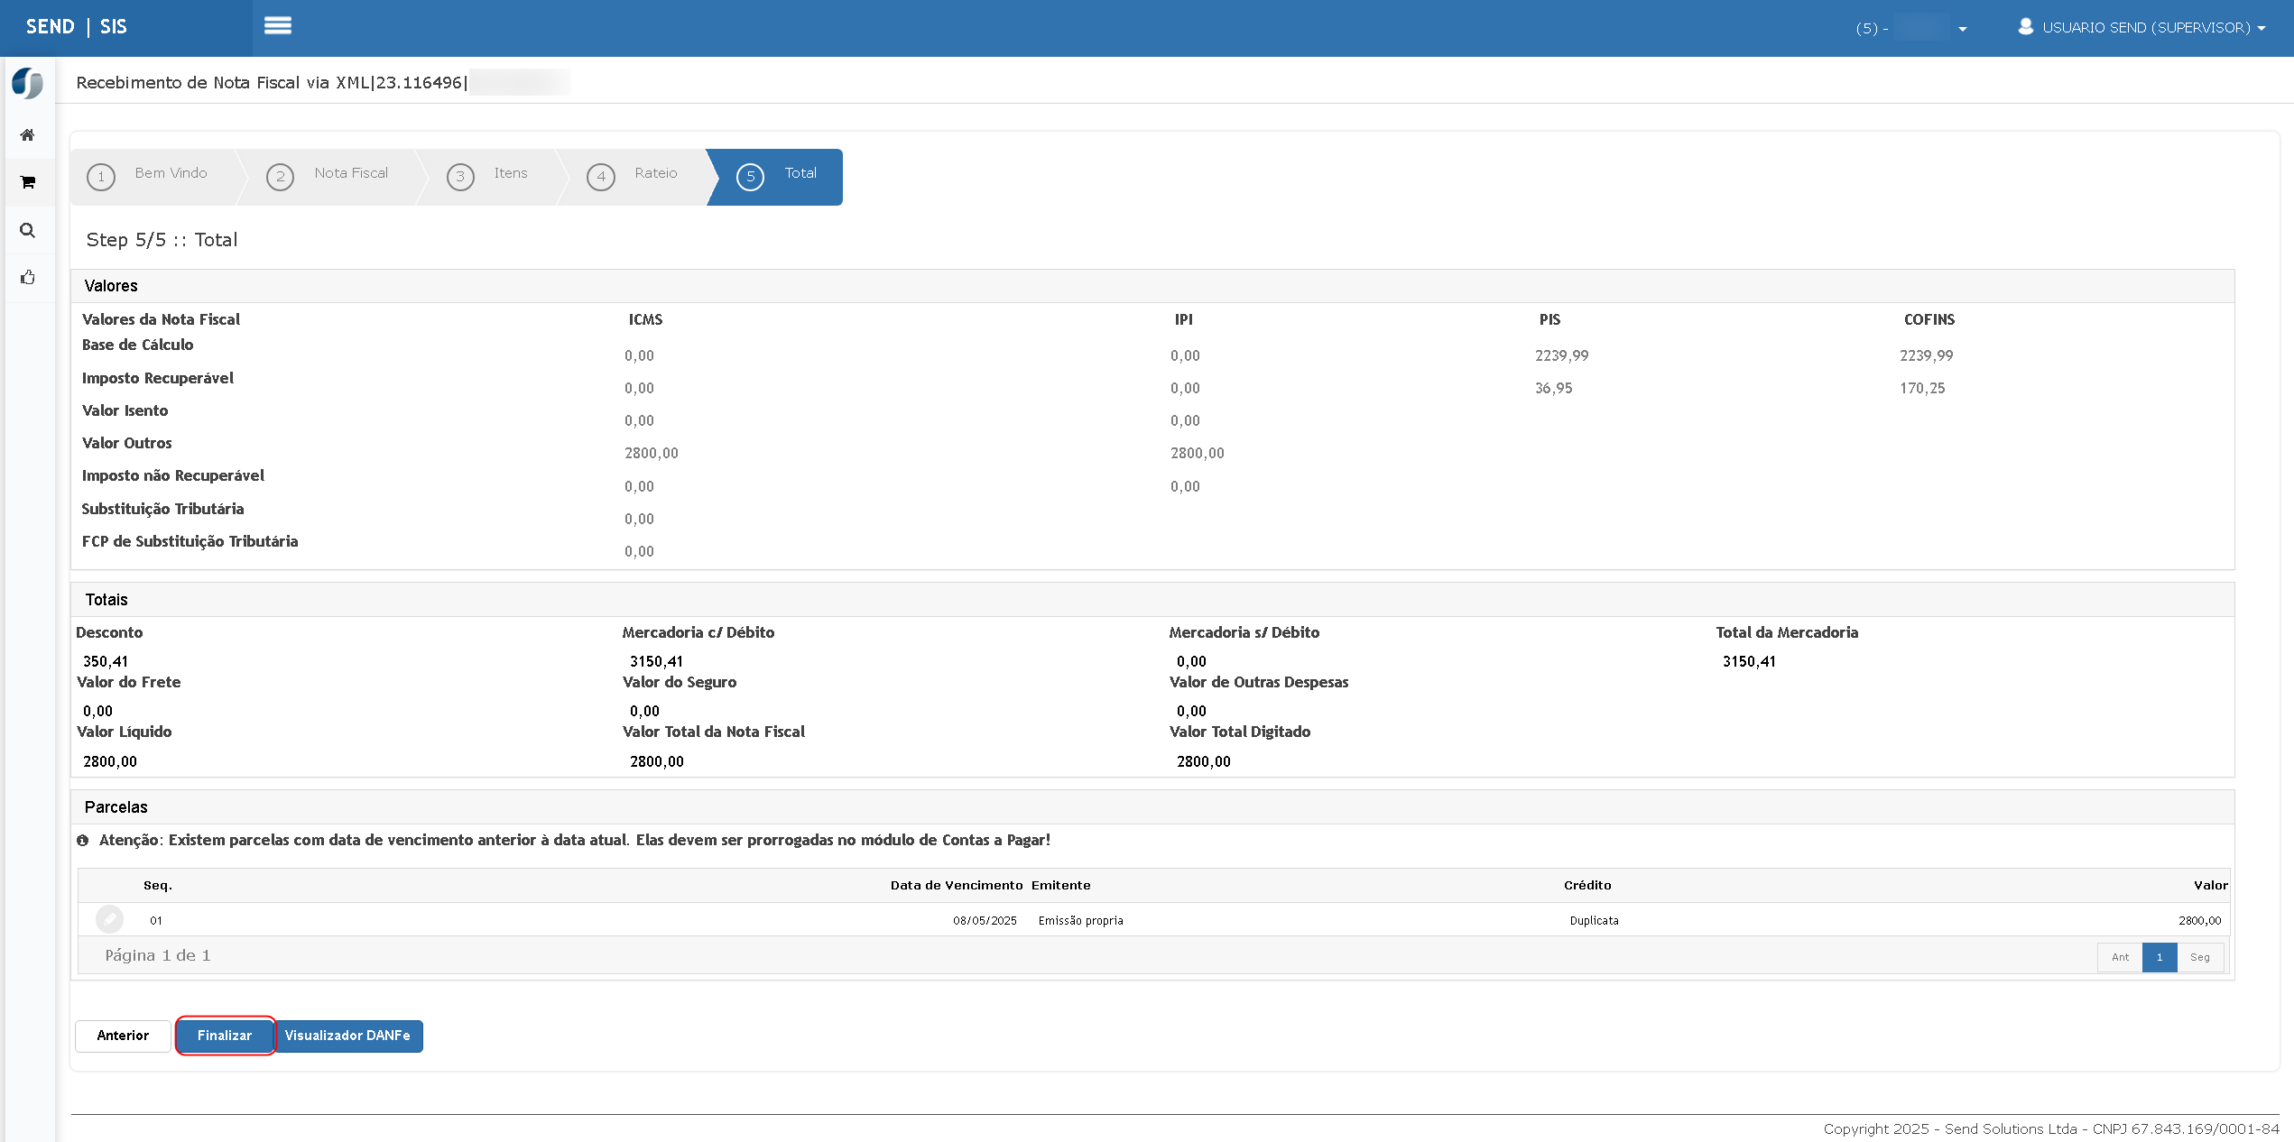Click the search magnifier sidebar icon
Viewport: 2294px width, 1142px height.
(x=28, y=230)
